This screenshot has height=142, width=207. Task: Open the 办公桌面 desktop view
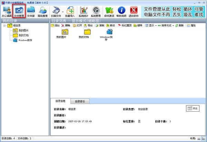tap(7, 12)
